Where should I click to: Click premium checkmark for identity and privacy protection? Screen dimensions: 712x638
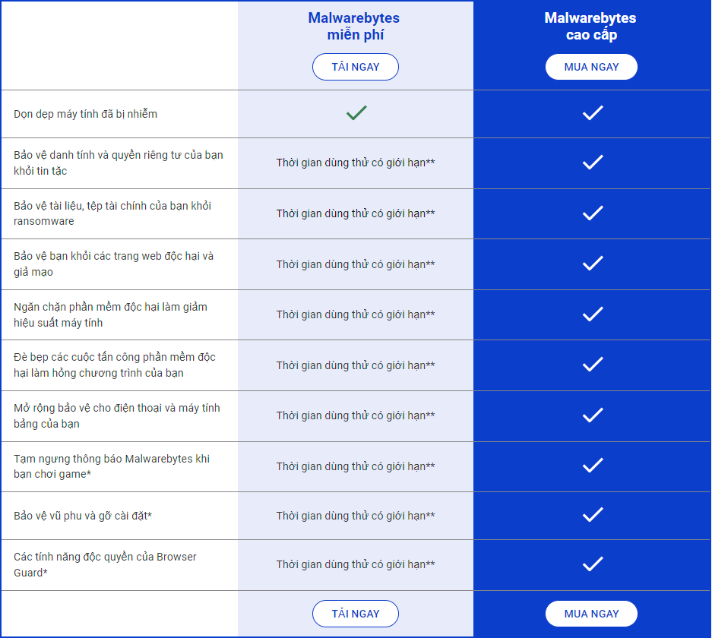click(x=593, y=163)
